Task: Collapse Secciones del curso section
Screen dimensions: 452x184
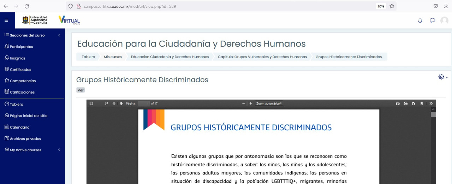Action: (x=59, y=35)
